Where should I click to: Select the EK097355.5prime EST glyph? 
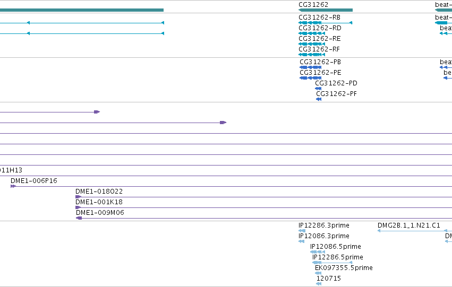tap(318, 273)
